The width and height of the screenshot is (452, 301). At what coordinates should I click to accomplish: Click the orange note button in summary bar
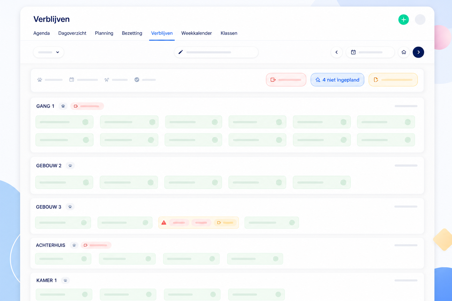393,80
